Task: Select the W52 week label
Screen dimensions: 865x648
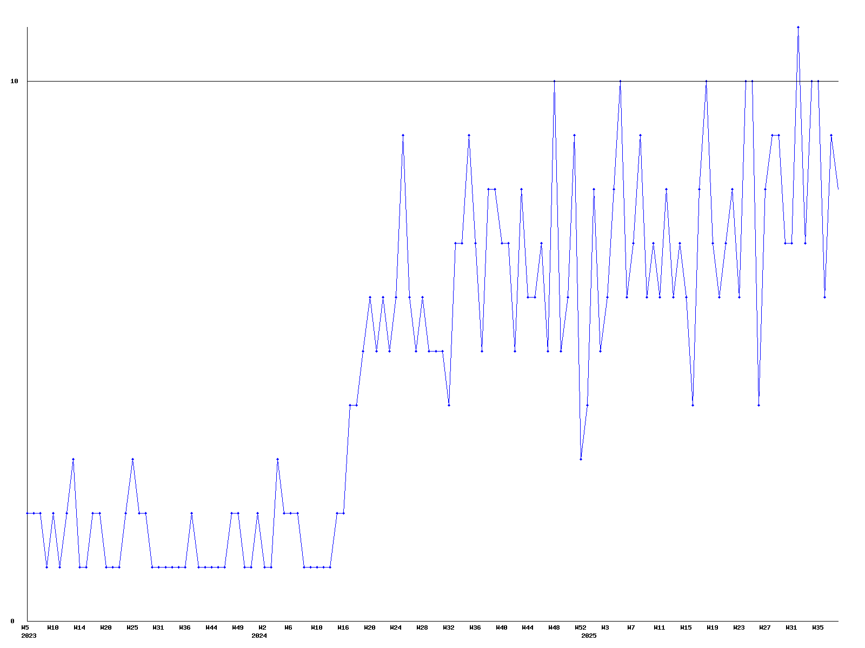Action: tap(581, 627)
